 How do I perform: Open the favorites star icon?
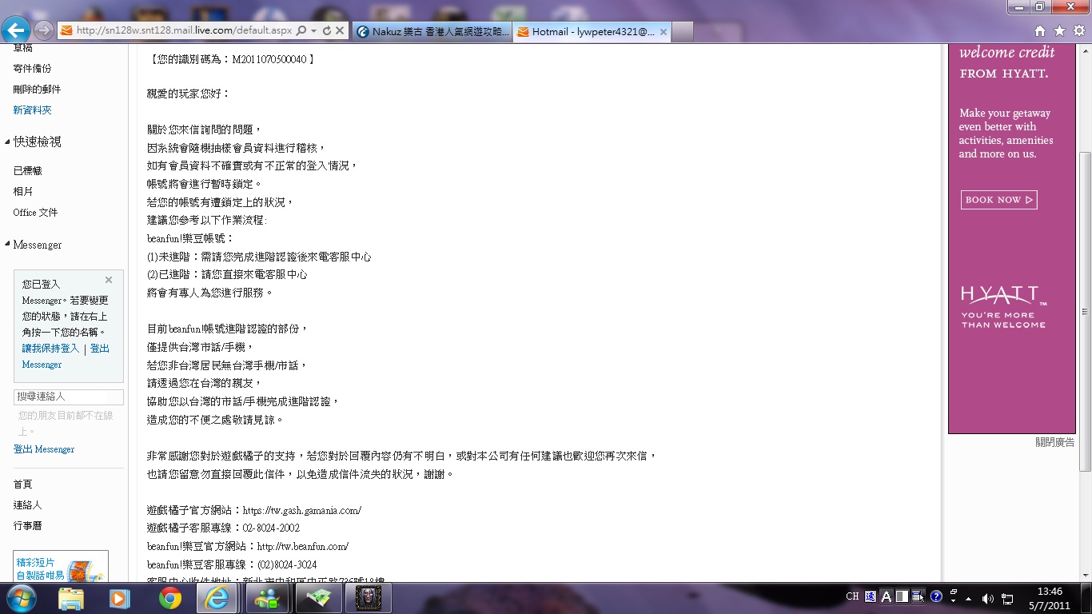pos(1059,31)
